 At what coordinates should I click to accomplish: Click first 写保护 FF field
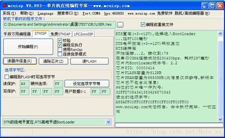[25, 92]
